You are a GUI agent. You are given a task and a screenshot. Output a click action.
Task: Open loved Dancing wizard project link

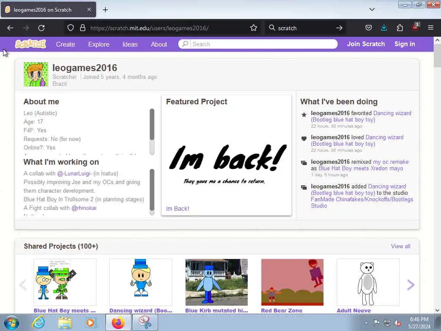357,141
